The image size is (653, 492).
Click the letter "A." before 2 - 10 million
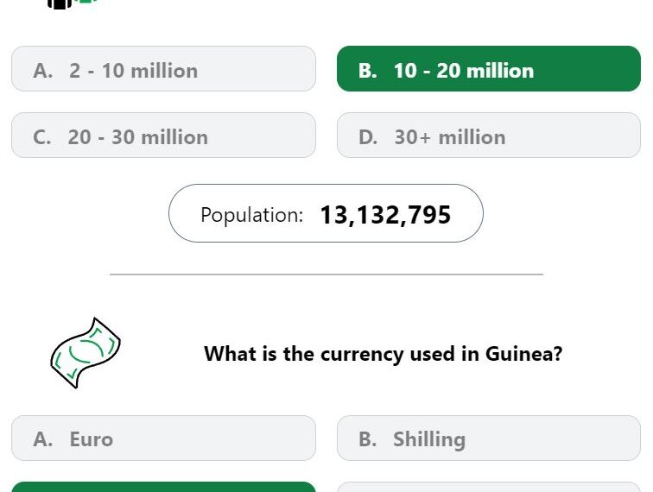(x=43, y=71)
